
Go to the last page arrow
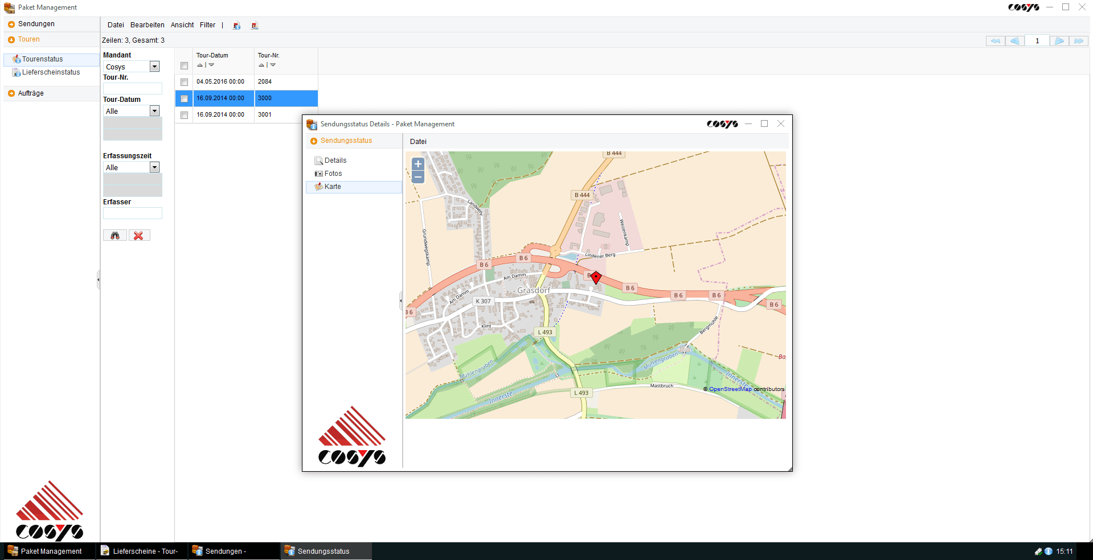tap(1079, 41)
